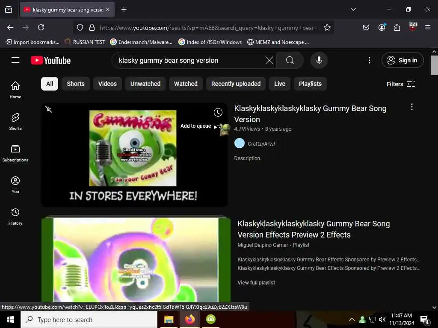The height and width of the screenshot is (328, 438).
Task: Go back in Firefox
Action: coord(10,27)
